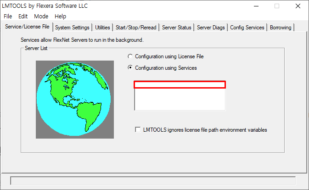The image size is (309, 190).
Task: Minimize the LMTOOLS window
Action: point(256,6)
